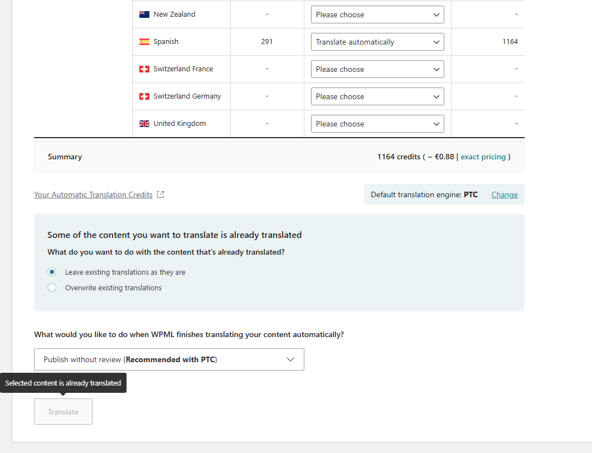The width and height of the screenshot is (592, 453).
Task: Click 'Default translation engine: PTC' text
Action: click(424, 195)
